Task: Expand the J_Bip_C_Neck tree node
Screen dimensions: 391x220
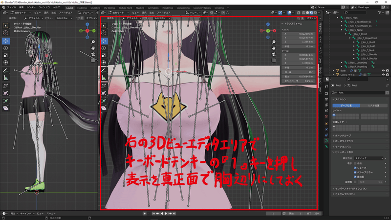Action: point(354,50)
